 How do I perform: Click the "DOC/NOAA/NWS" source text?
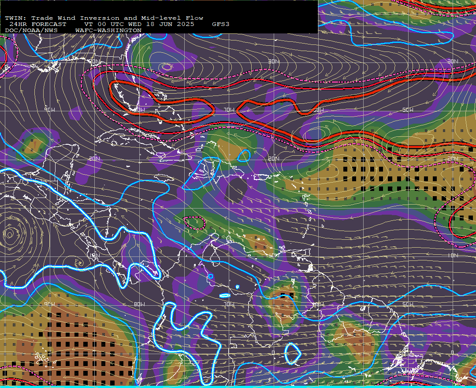31,31
